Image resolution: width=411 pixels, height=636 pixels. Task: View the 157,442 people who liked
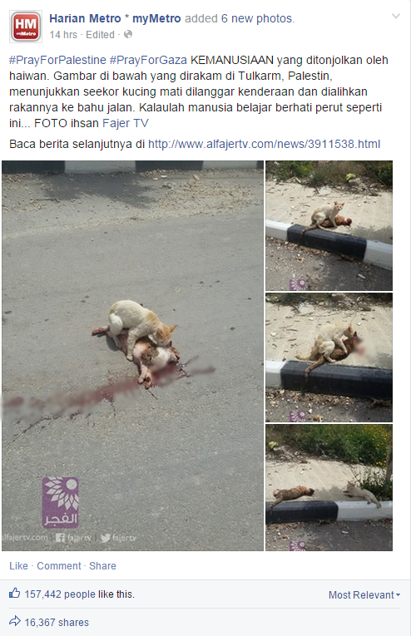tap(80, 594)
